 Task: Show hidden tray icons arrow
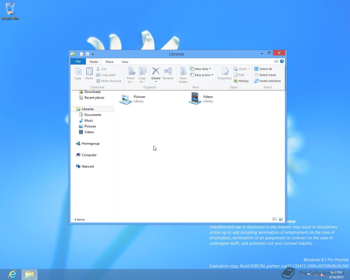pyautogui.click(x=302, y=275)
